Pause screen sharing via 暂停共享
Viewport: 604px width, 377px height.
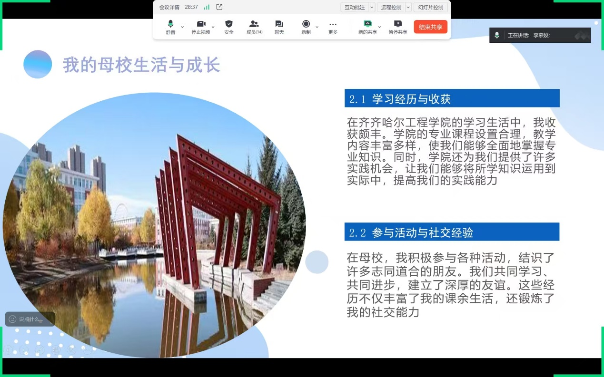(x=397, y=27)
